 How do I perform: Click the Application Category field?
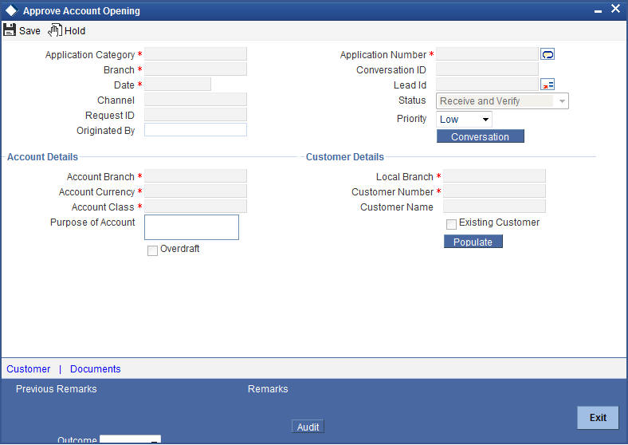point(195,53)
